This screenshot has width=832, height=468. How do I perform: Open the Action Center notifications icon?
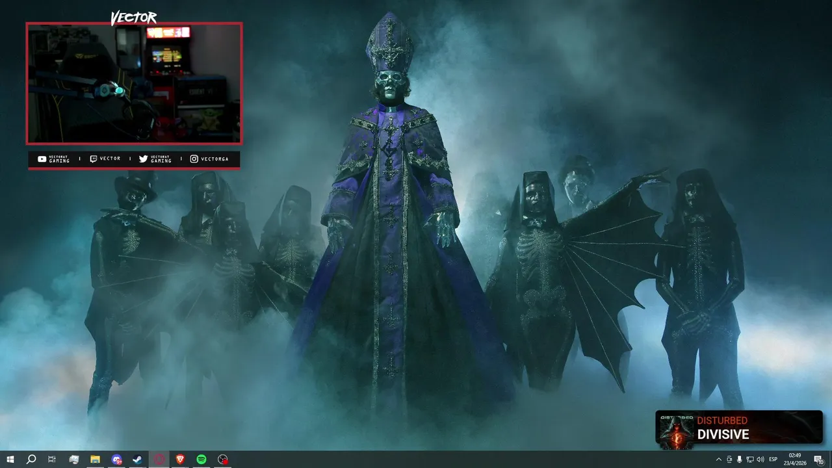tap(818, 460)
